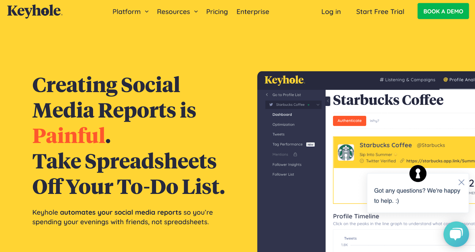The image size is (475, 252).
Task: Click the Tweets chart label
Action: coord(350,238)
